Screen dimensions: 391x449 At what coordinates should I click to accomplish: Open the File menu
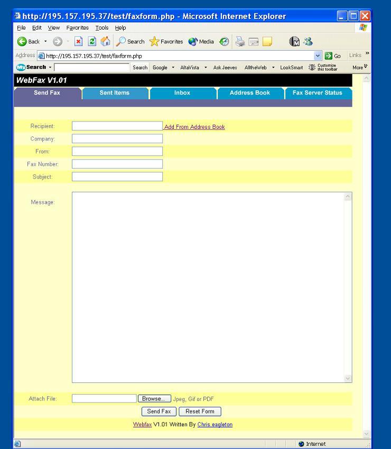[21, 28]
